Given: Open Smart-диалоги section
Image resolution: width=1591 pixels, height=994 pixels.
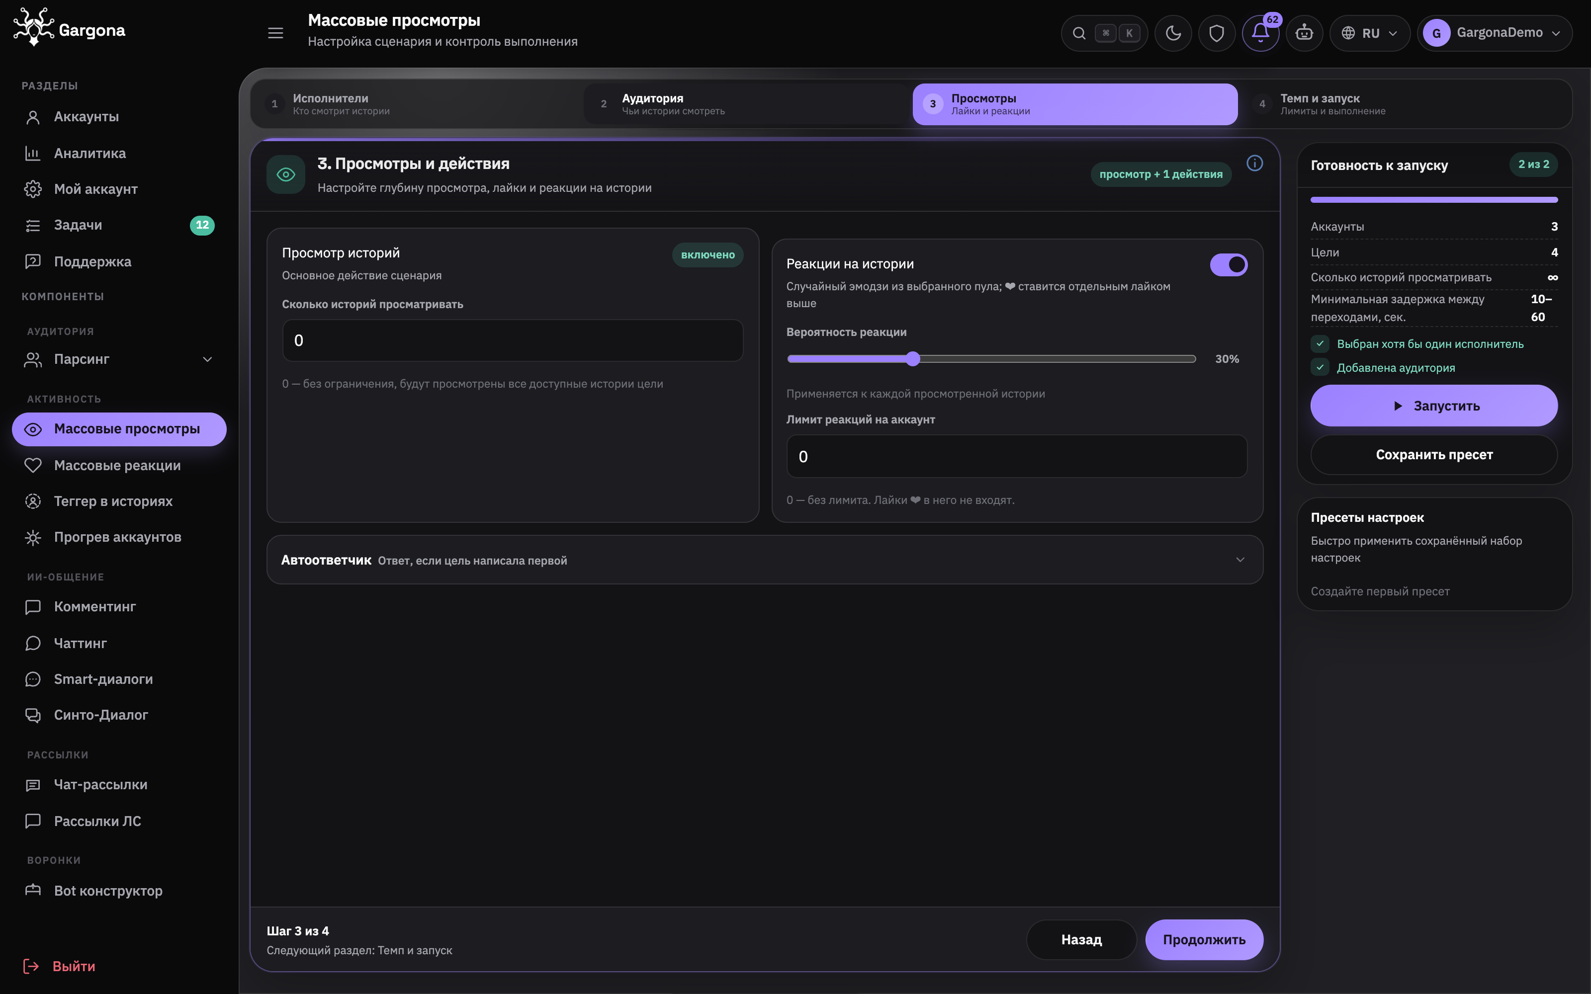Looking at the screenshot, I should 119,679.
